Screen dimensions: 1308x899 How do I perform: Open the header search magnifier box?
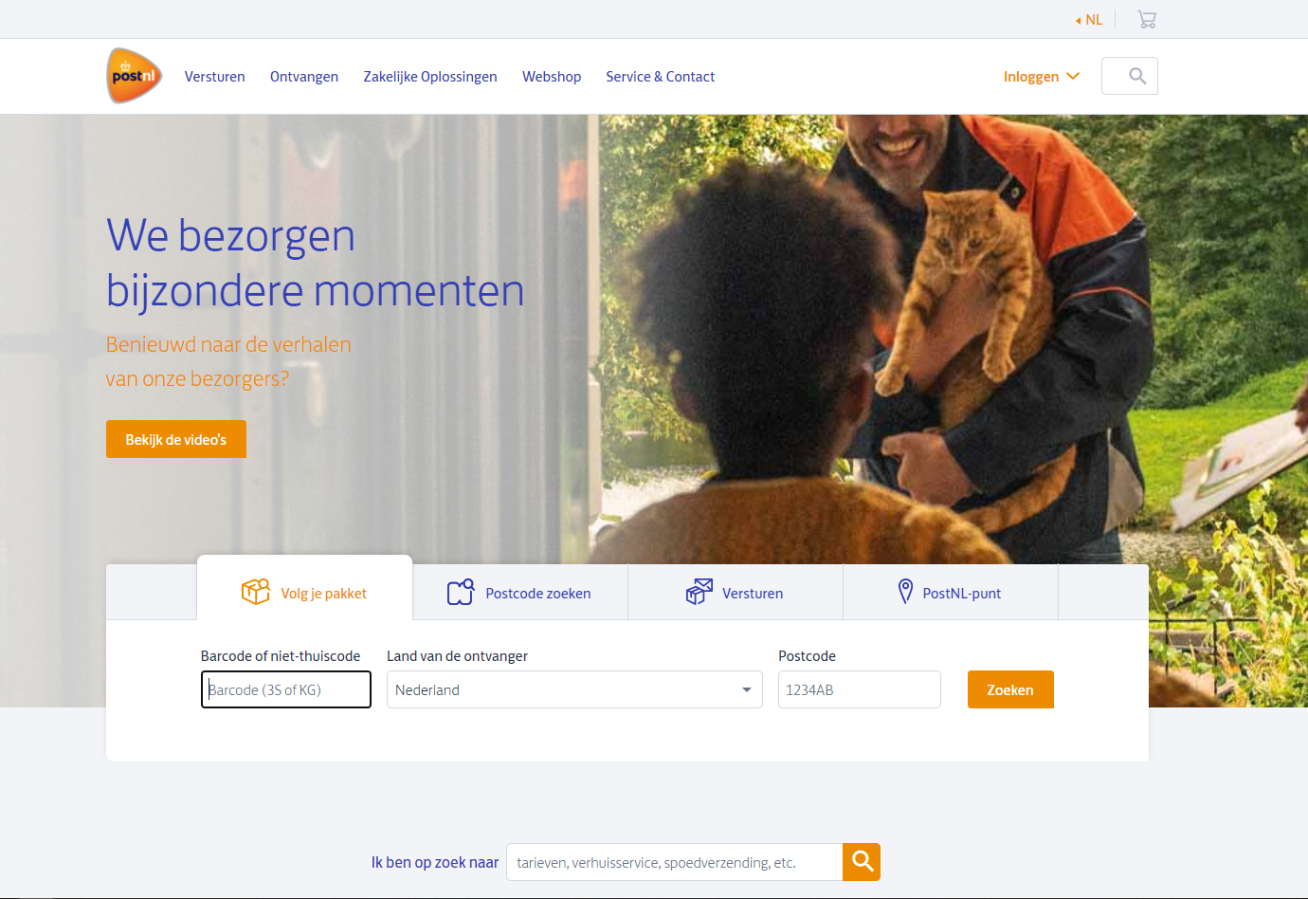pyautogui.click(x=1130, y=76)
